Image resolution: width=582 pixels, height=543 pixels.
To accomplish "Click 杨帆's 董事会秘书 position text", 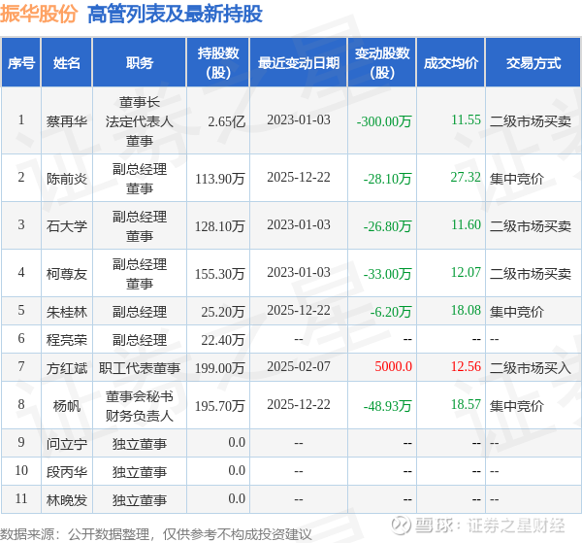I will [140, 396].
